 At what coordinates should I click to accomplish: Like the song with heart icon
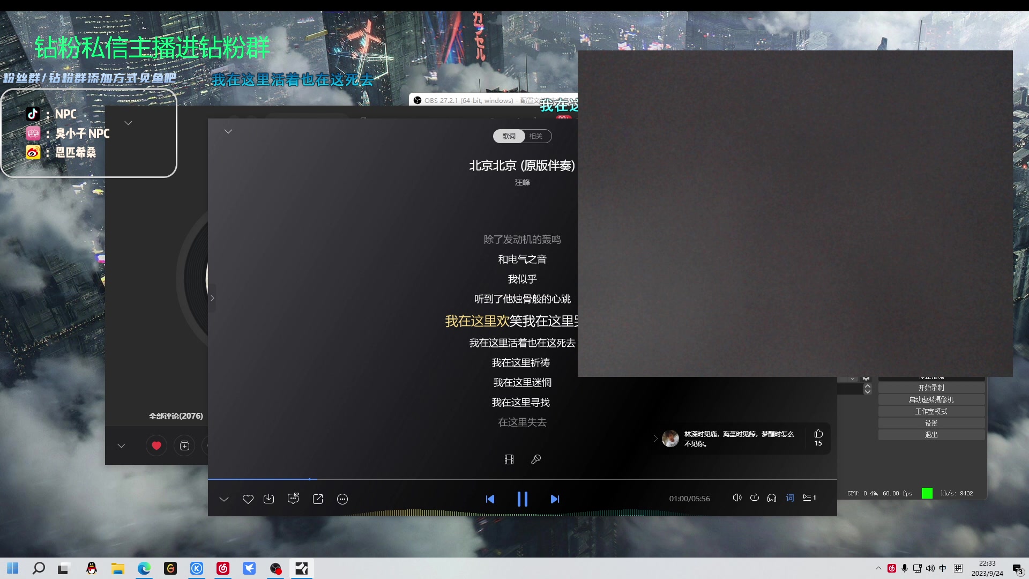click(x=248, y=499)
